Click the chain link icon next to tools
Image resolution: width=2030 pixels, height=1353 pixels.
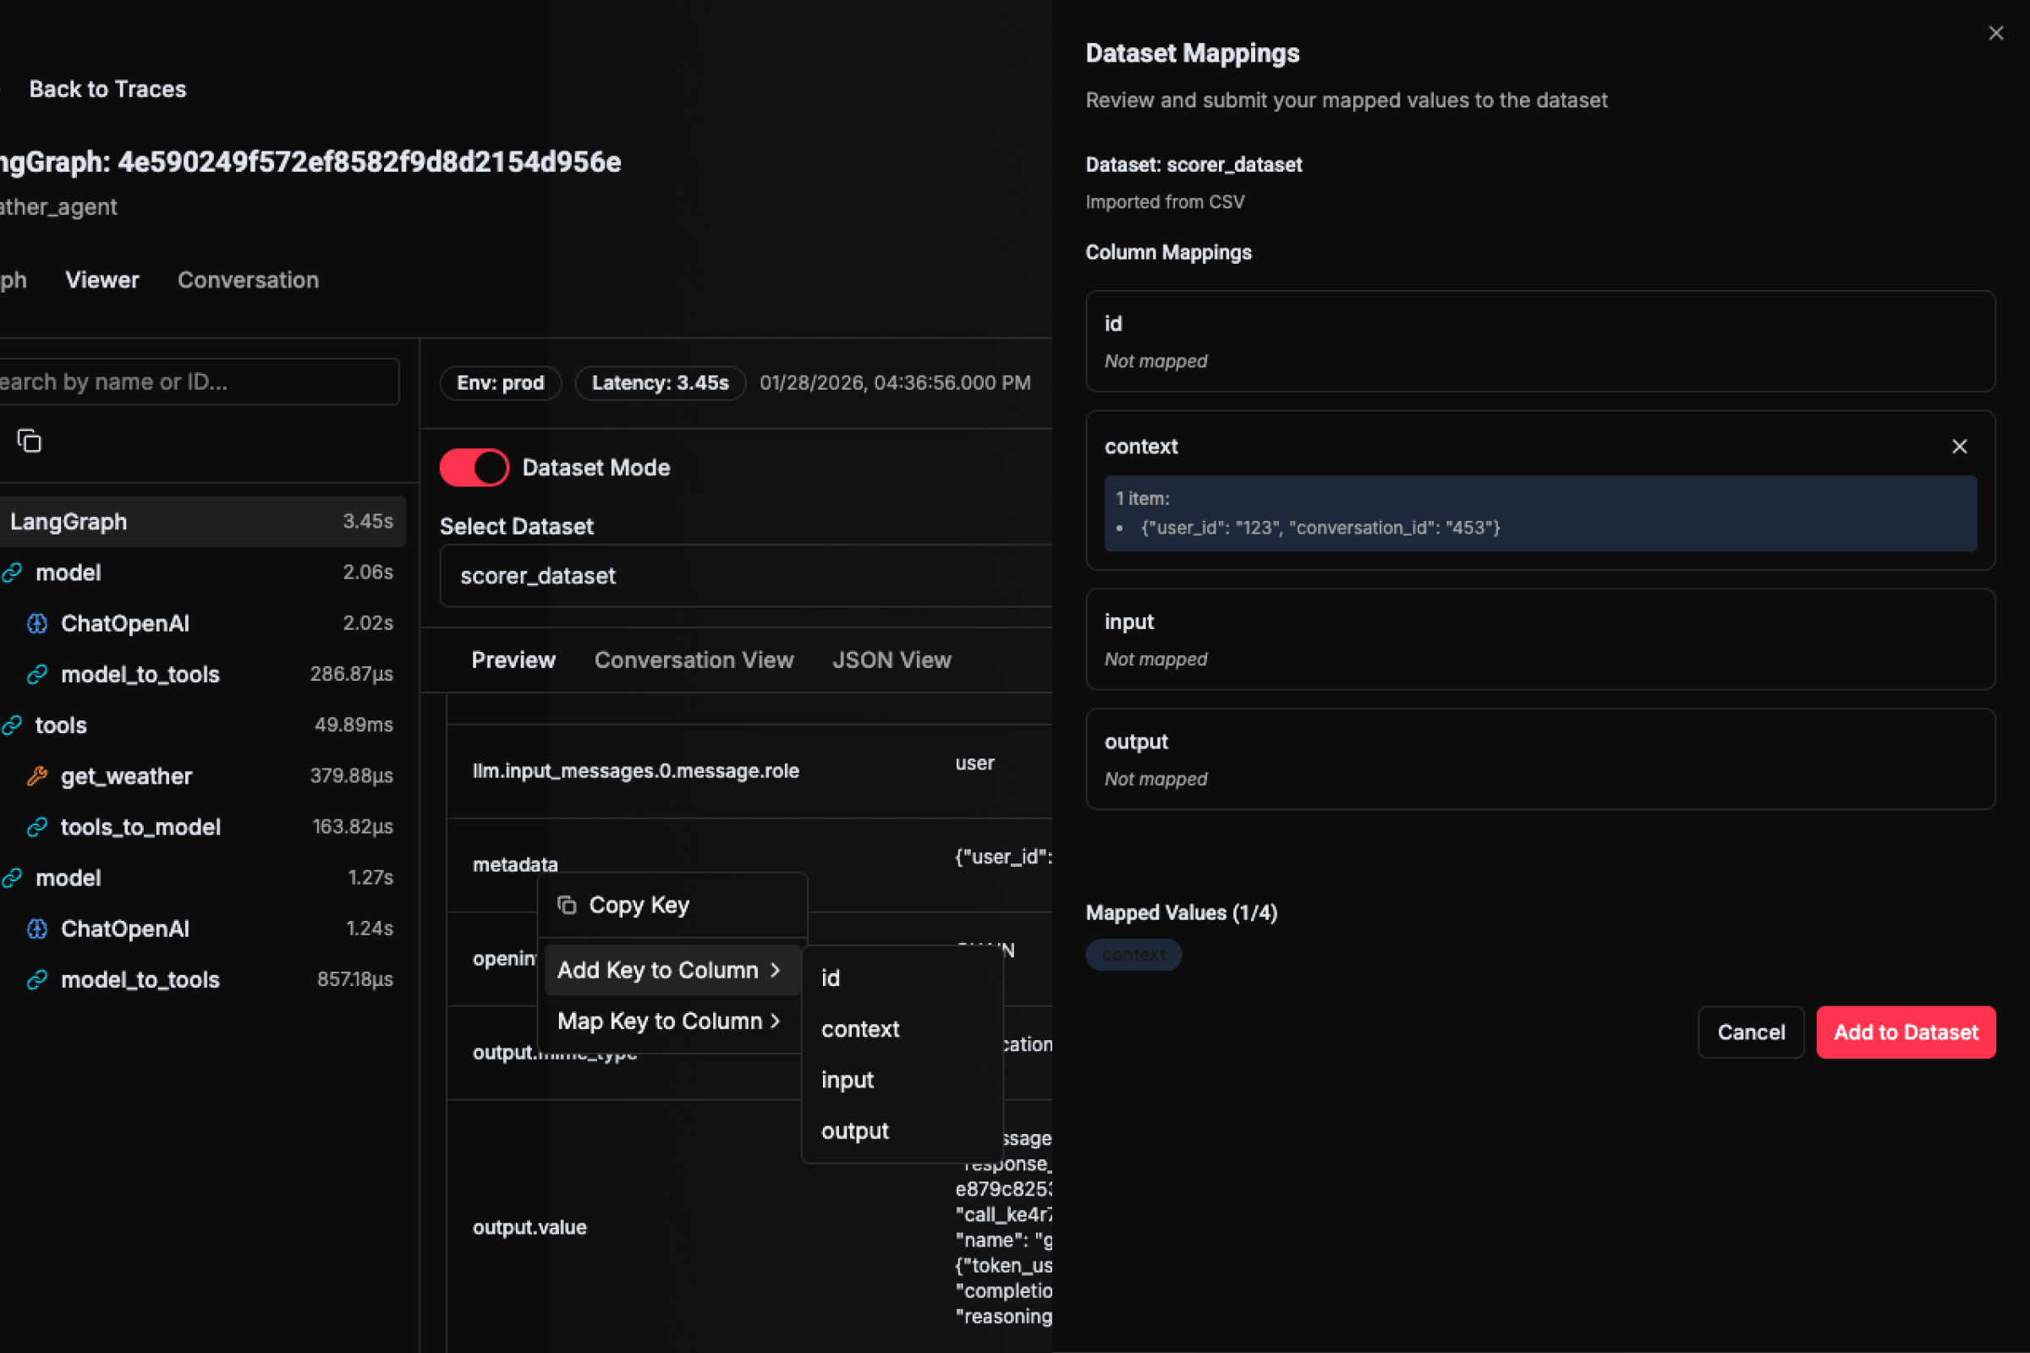click(x=12, y=725)
